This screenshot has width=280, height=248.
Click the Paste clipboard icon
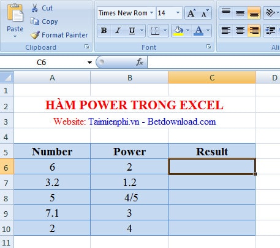coord(15,13)
